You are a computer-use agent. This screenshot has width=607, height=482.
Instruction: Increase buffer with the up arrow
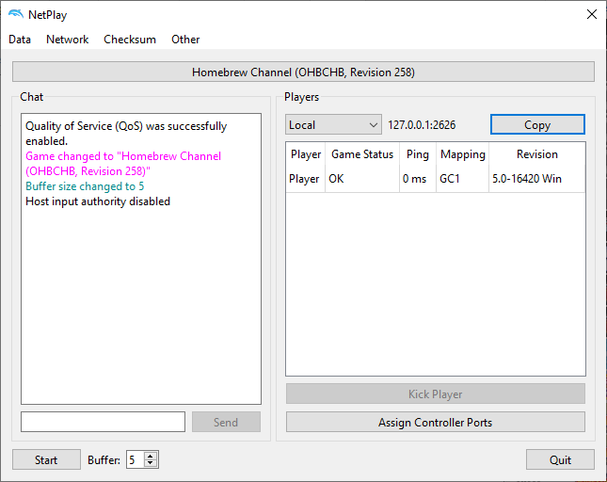[x=151, y=456]
